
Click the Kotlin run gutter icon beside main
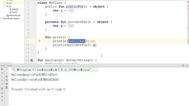tap(32, 60)
